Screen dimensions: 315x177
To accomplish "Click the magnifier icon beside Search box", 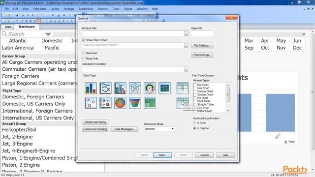I will [x=4, y=34].
